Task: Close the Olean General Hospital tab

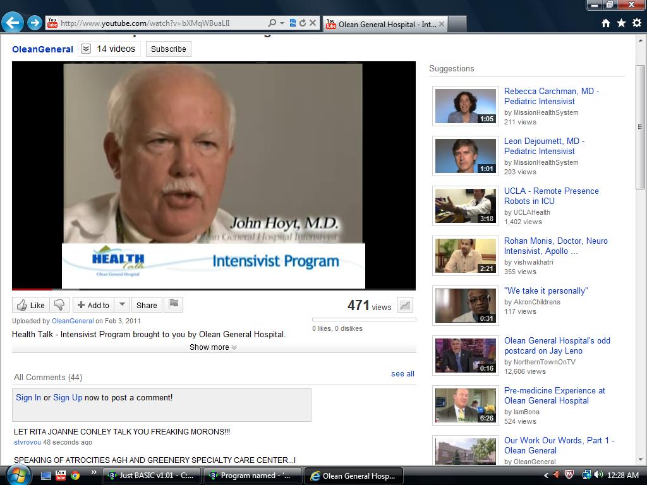Action: tap(442, 25)
